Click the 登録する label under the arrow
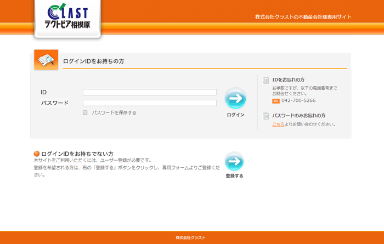The height and width of the screenshot is (244, 384). (234, 175)
